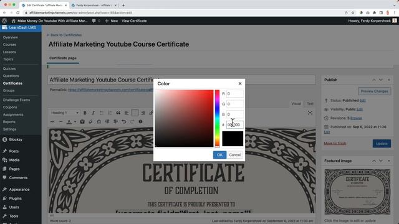Browse the post revisions

pyautogui.click(x=356, y=118)
